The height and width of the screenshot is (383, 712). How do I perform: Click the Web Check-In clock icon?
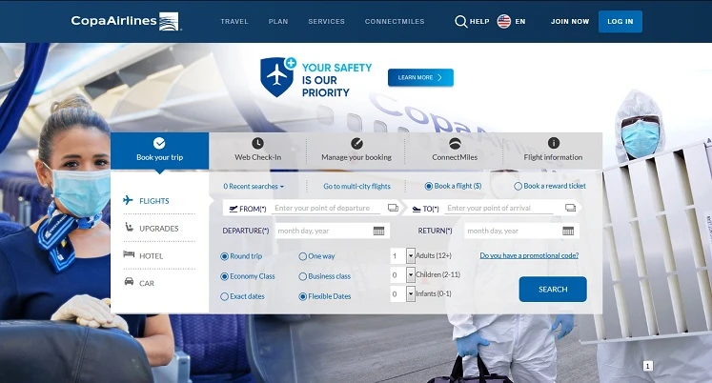(257, 143)
